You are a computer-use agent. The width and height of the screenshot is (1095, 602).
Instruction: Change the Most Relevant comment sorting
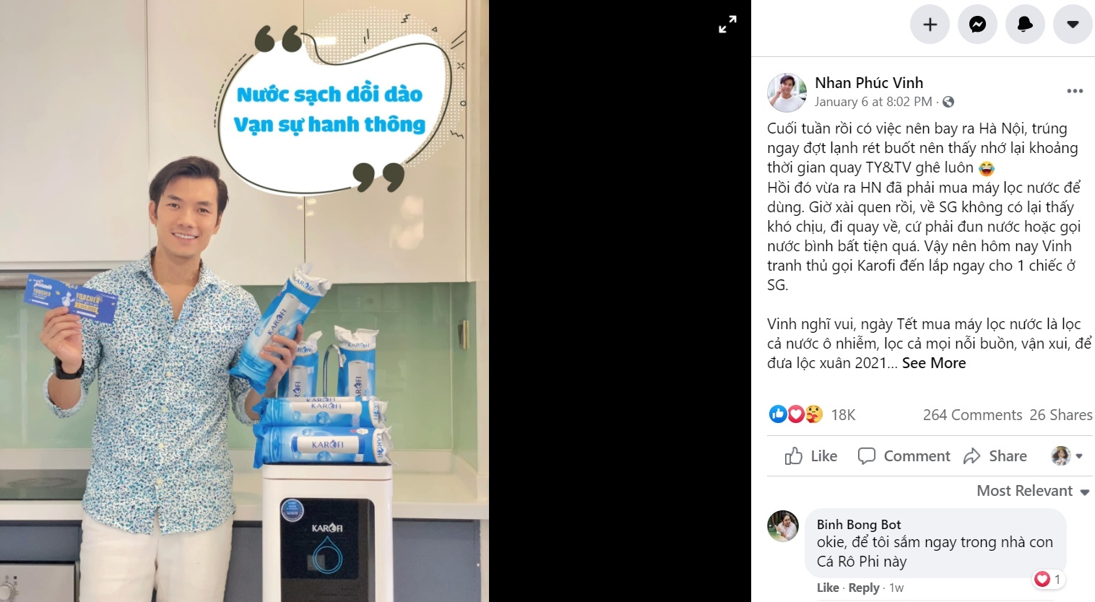point(1033,491)
